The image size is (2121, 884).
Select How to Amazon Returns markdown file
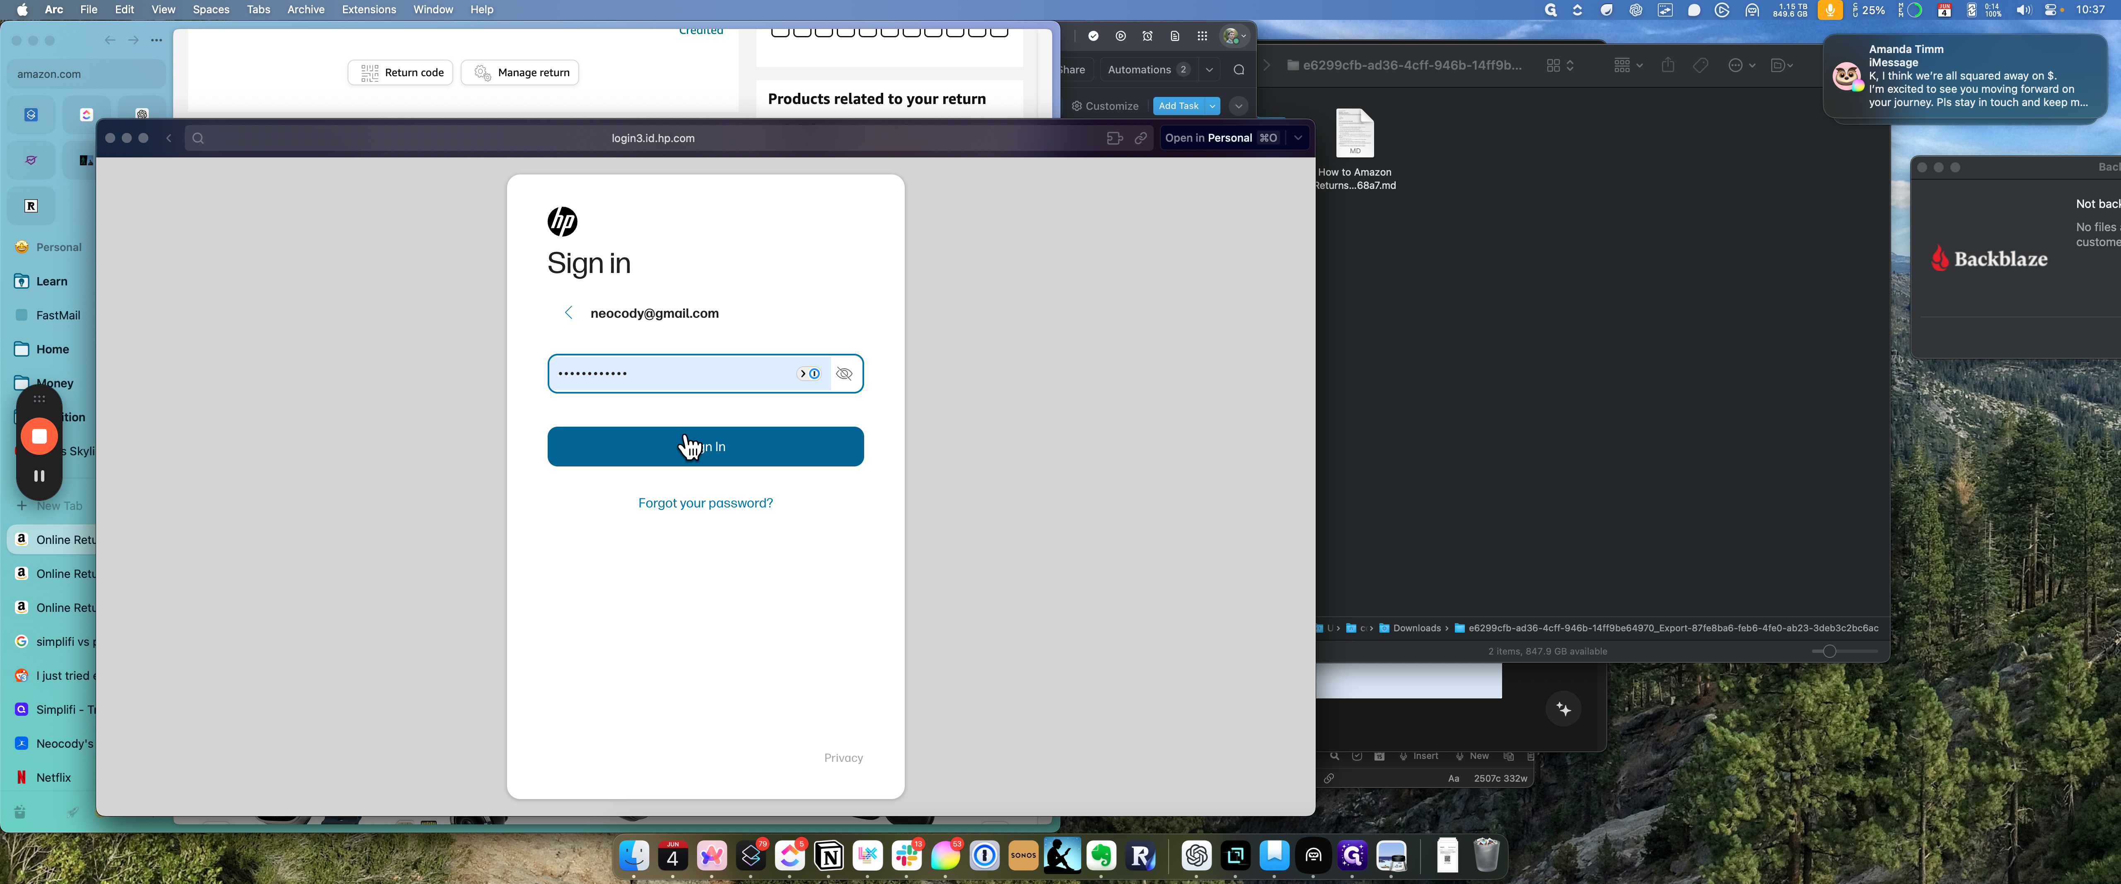click(1355, 150)
